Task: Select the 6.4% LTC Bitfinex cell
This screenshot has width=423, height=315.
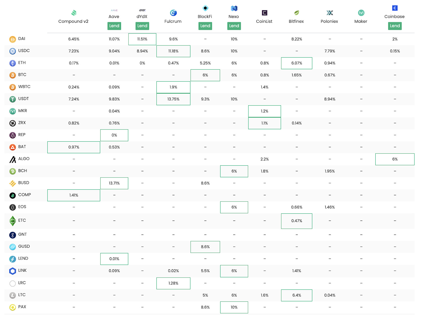Action: 297,295
